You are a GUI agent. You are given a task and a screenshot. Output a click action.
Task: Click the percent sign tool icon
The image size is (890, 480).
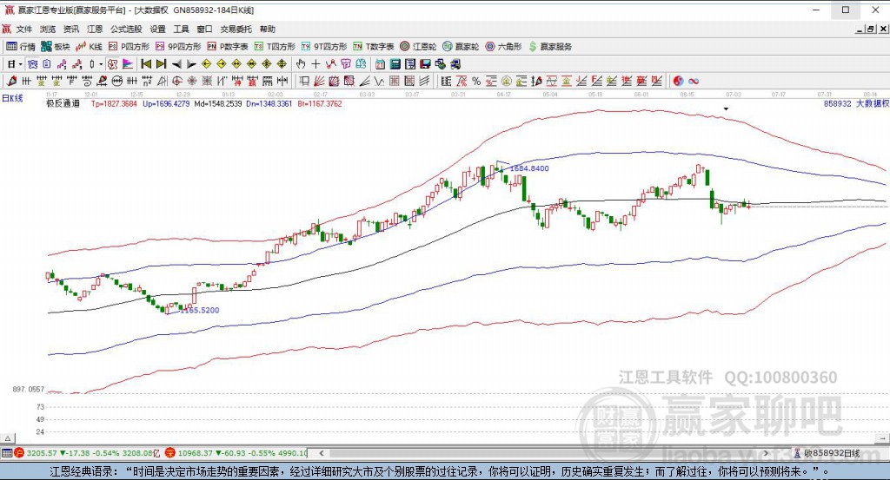476,81
